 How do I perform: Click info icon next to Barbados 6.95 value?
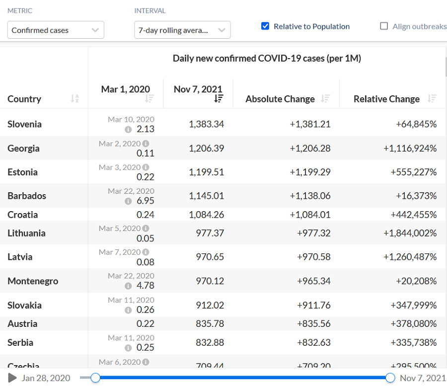(x=128, y=201)
